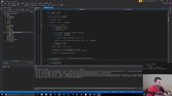Open the Debug configuration dropdown

tap(27, 5)
